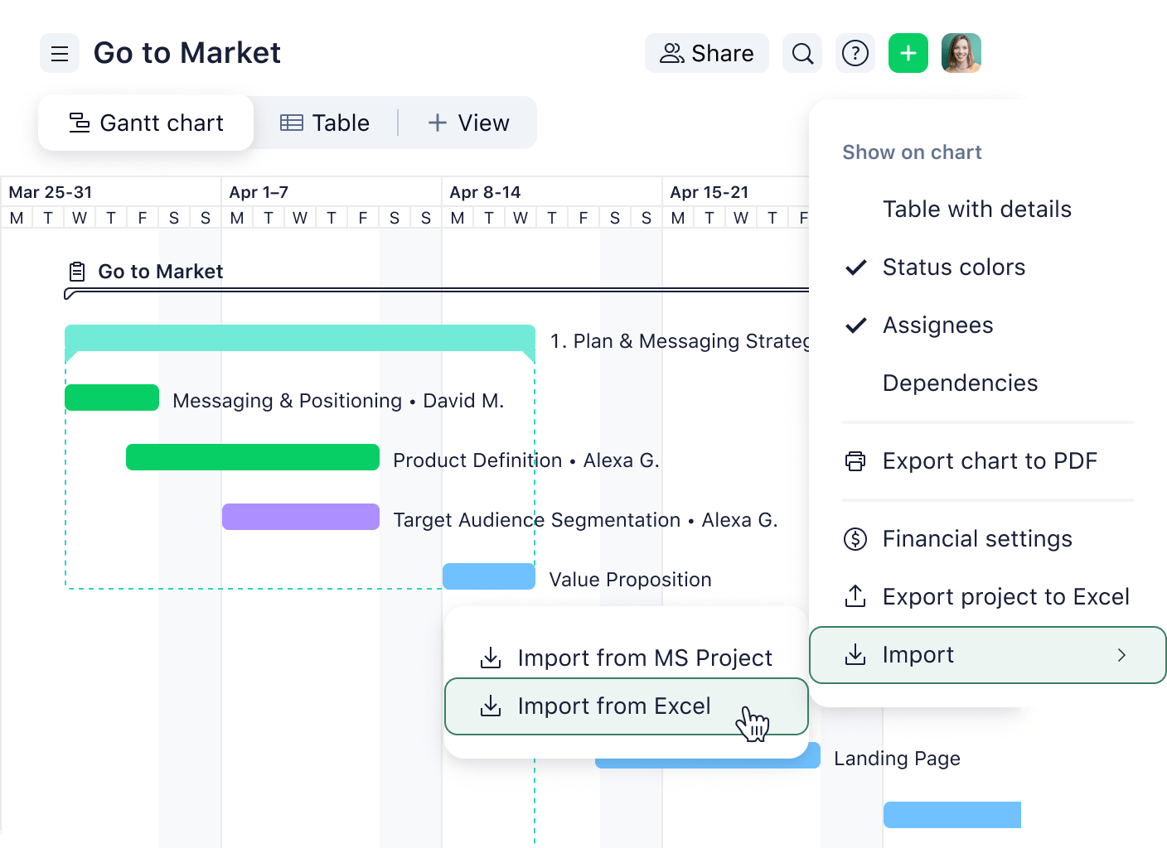1167x848 pixels.
Task: Click the search magnifier icon
Action: (x=802, y=54)
